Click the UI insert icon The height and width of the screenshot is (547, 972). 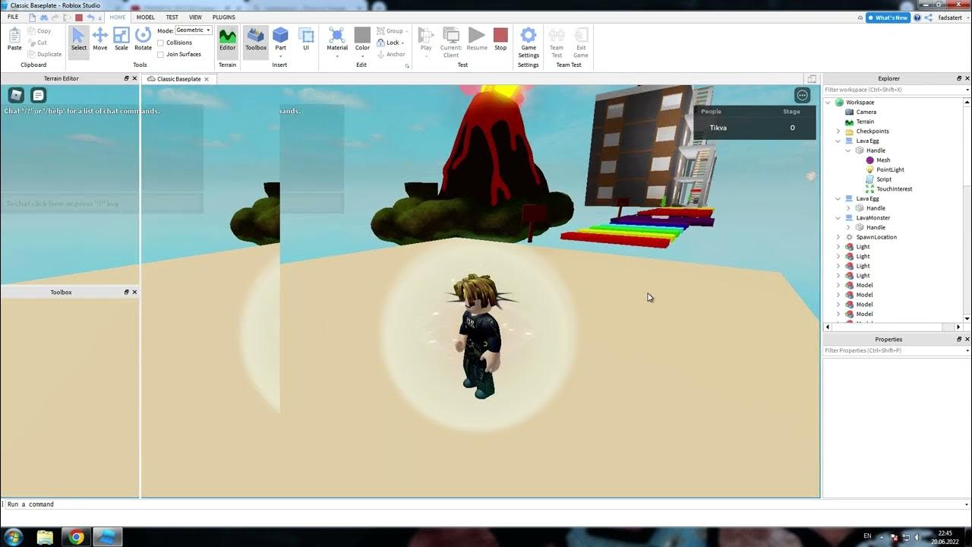point(306,35)
